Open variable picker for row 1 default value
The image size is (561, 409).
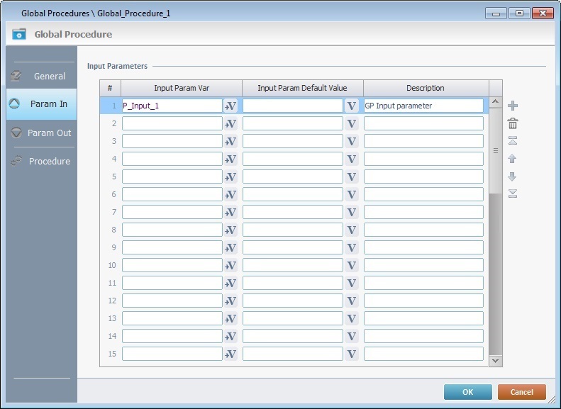click(x=351, y=106)
